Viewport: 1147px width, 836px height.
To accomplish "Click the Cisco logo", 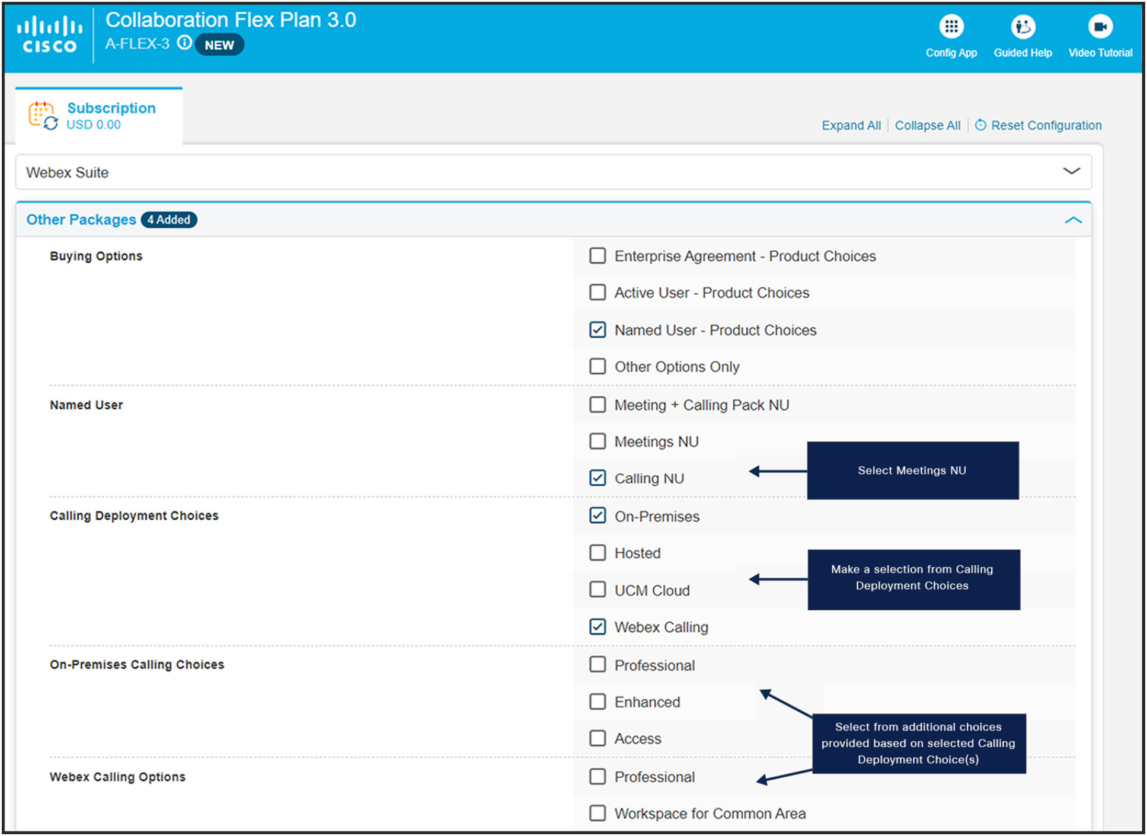I will tap(49, 36).
